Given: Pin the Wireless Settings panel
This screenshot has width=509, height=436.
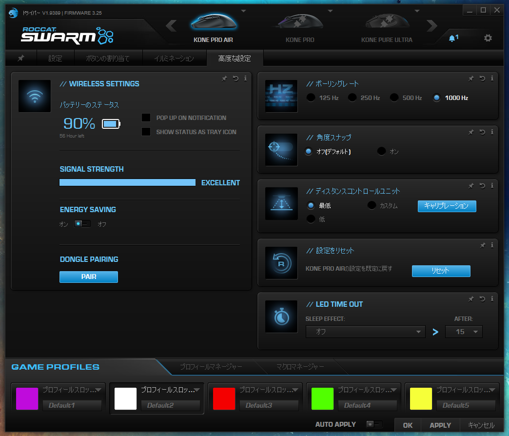Looking at the screenshot, I should [x=224, y=79].
